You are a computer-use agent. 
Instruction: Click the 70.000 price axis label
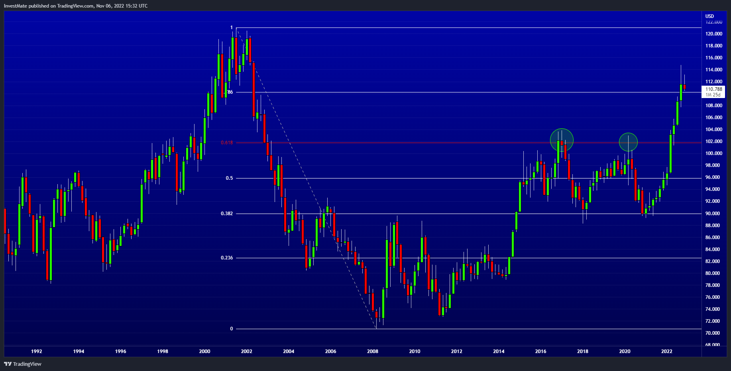(x=713, y=333)
